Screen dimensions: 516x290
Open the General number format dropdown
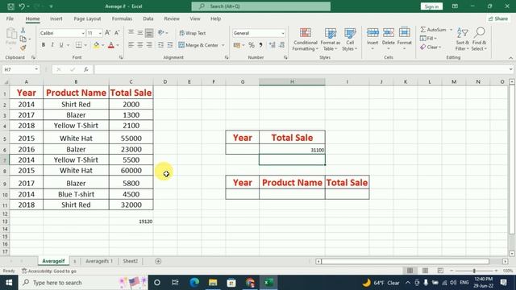(x=283, y=33)
